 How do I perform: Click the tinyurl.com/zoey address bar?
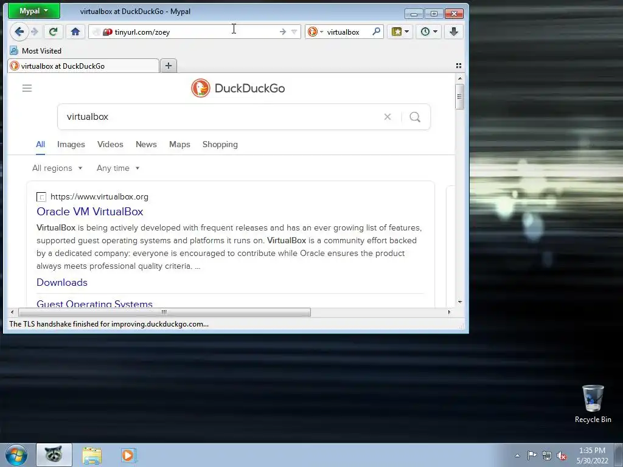tap(195, 32)
